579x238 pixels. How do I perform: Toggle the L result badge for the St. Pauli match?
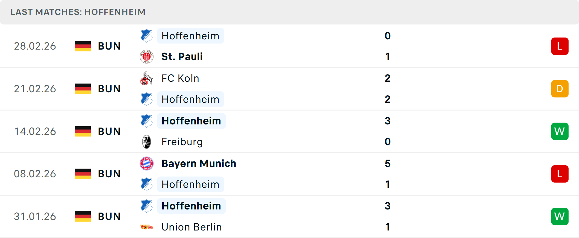point(560,46)
